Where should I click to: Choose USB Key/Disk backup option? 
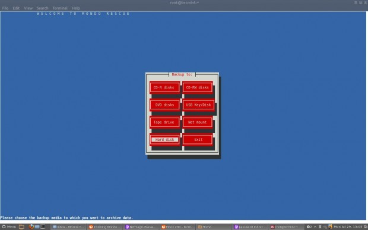point(198,105)
